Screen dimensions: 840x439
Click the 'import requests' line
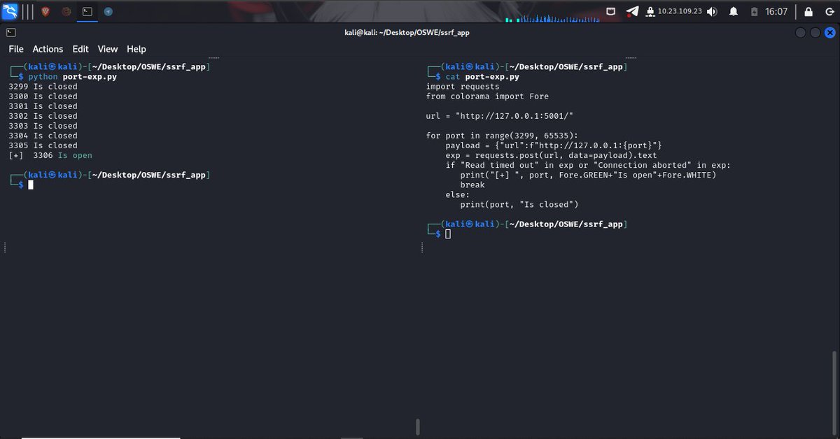click(x=463, y=87)
